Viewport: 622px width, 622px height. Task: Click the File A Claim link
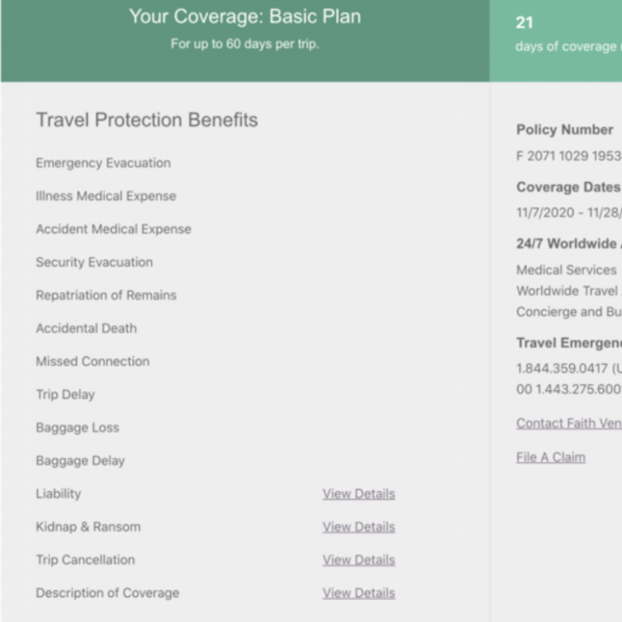[550, 457]
